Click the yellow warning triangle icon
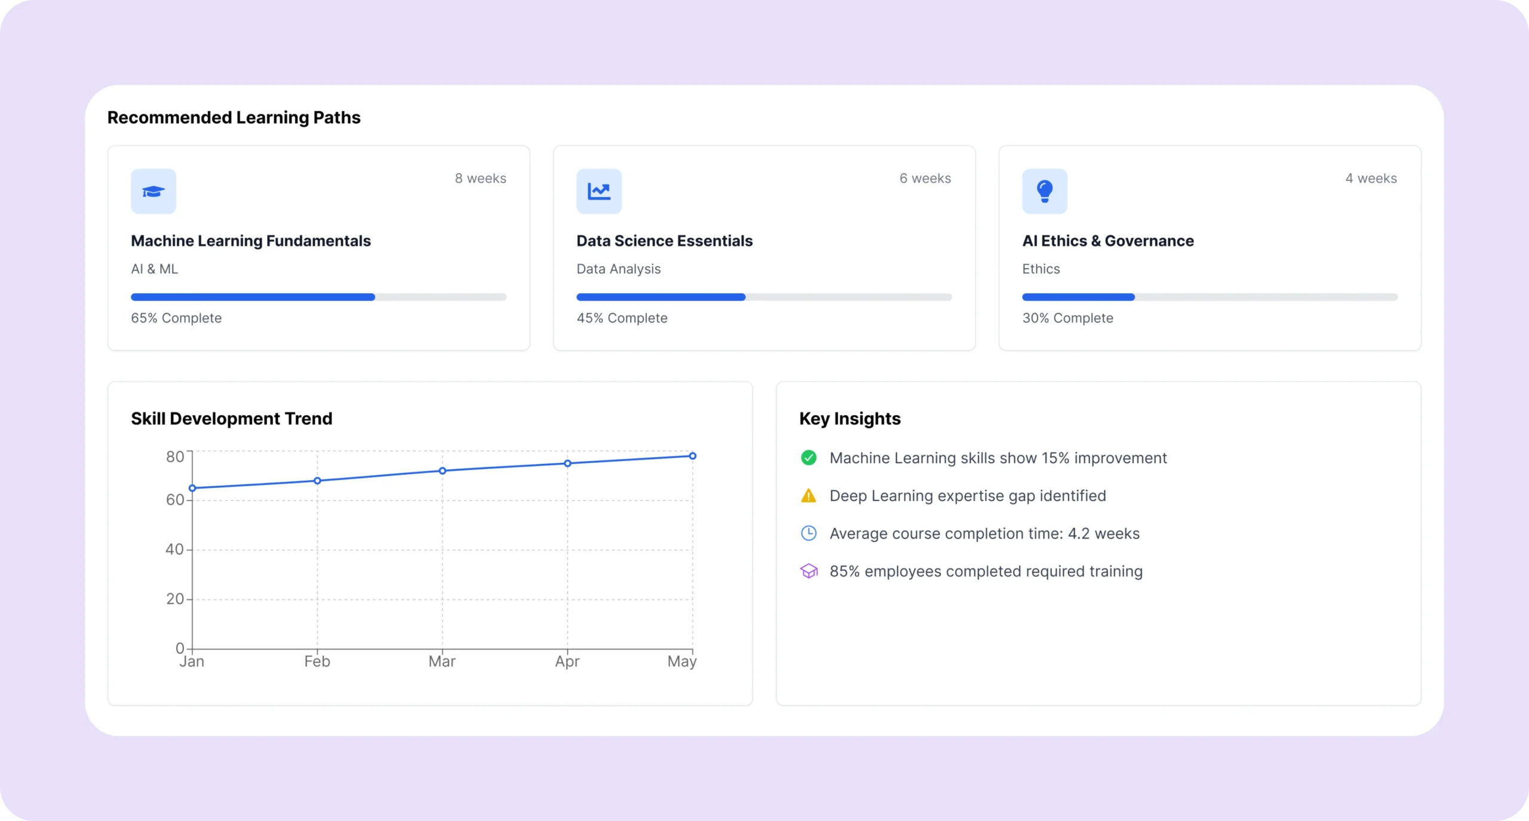1529x821 pixels. [x=808, y=496]
